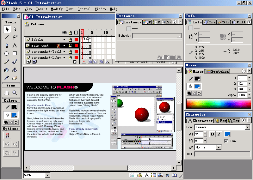Open the Font dropdown arrow

[x=248, y=127]
